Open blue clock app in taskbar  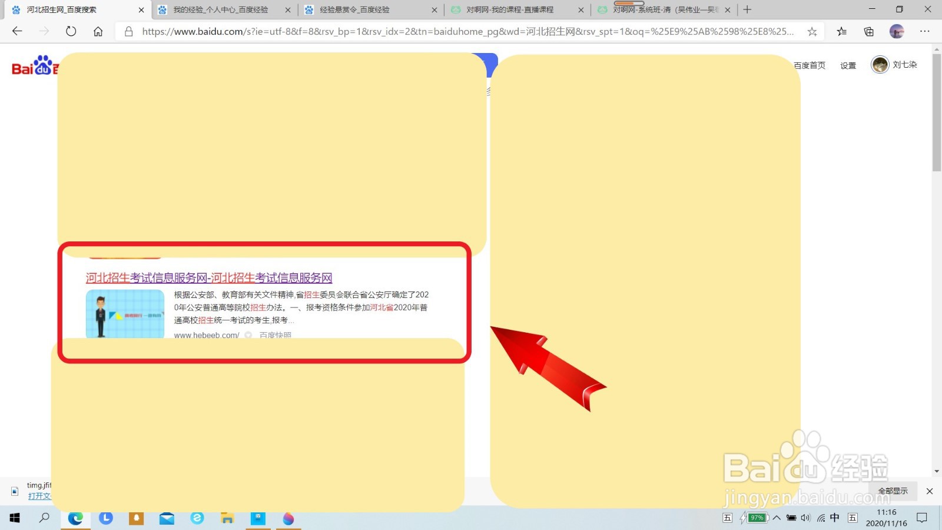pos(106,518)
